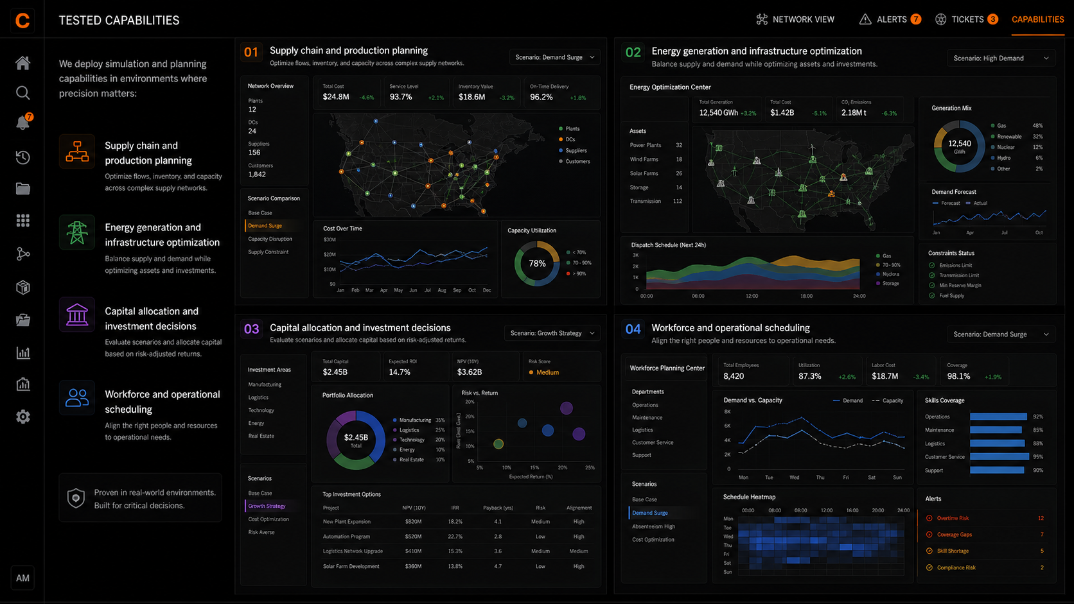
Task: Open the Scenario: High Demand dropdown
Action: [1001, 58]
